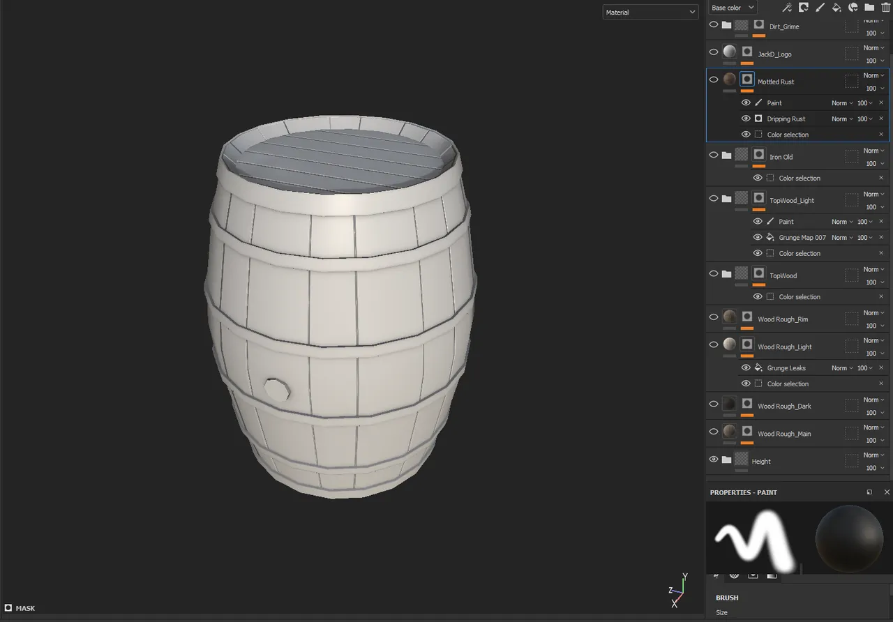Open Wood Rough_Light opacity dropdown
The height and width of the screenshot is (622, 893).
tap(874, 354)
